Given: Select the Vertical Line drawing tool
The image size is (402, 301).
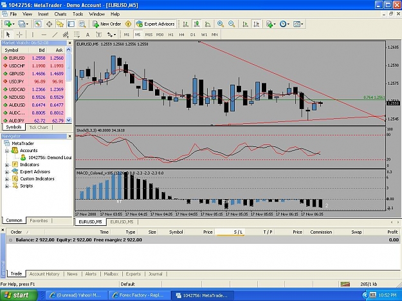Looking at the screenshot, I should [33, 35].
